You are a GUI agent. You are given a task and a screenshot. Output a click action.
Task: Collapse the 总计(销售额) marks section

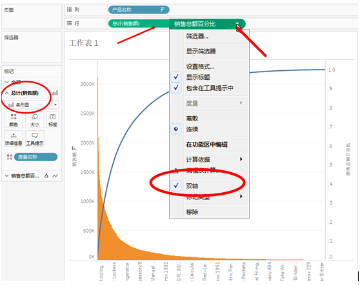(7, 93)
